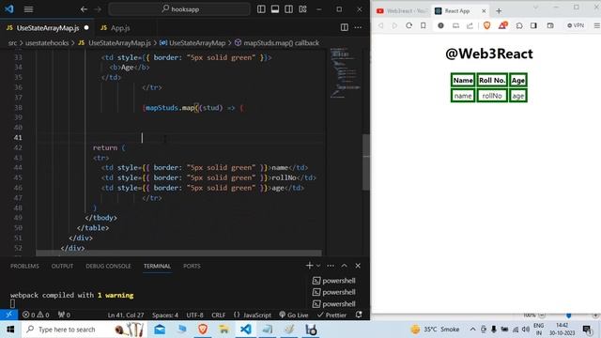Open Visual Studio Code from taskbar

click(246, 330)
